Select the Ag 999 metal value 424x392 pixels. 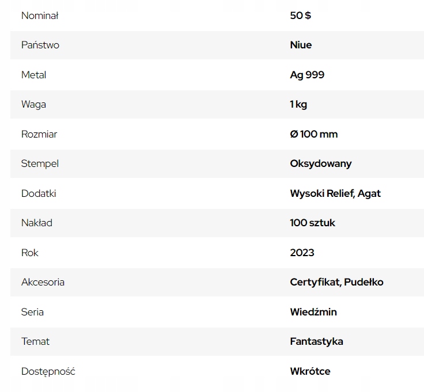click(307, 75)
